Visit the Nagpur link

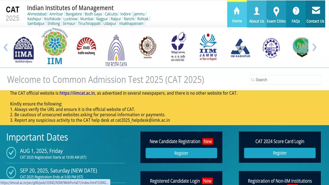pyautogui.click(x=102, y=19)
